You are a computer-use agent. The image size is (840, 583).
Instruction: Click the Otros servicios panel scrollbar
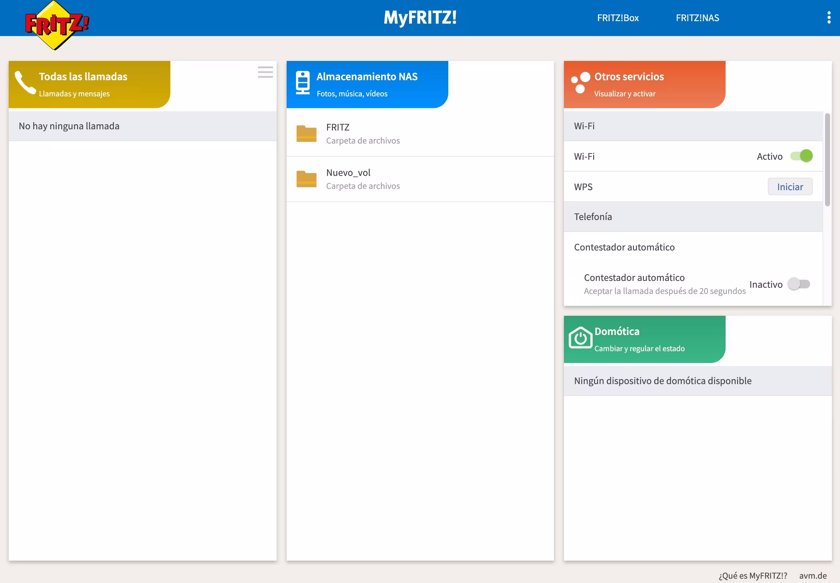click(x=827, y=160)
